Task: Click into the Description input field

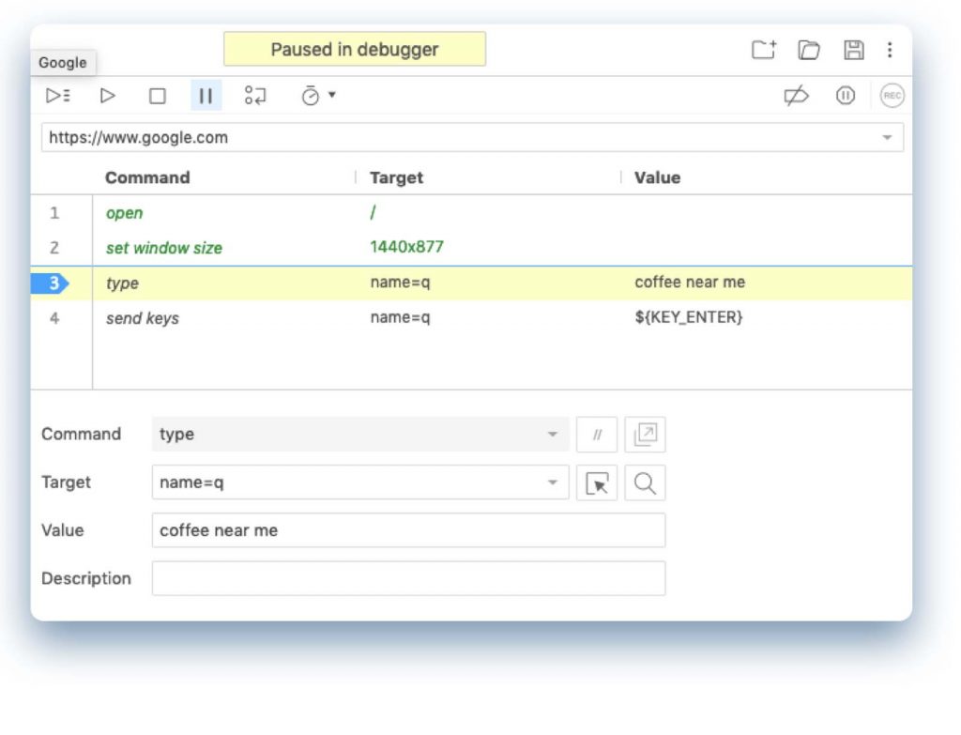Action: coord(408,578)
